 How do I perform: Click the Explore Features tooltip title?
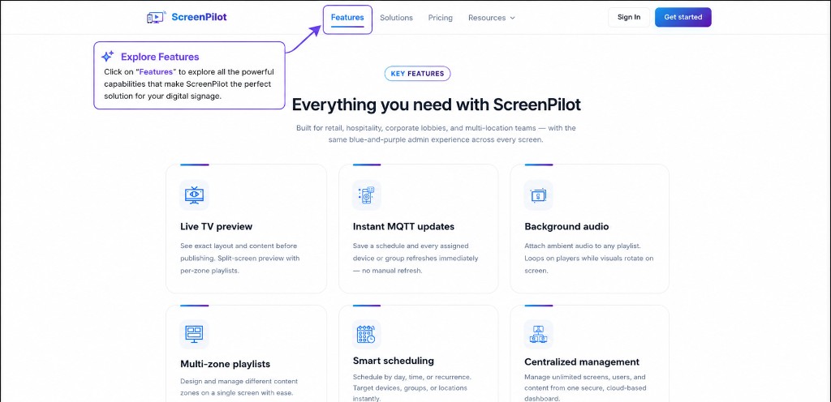pyautogui.click(x=160, y=57)
